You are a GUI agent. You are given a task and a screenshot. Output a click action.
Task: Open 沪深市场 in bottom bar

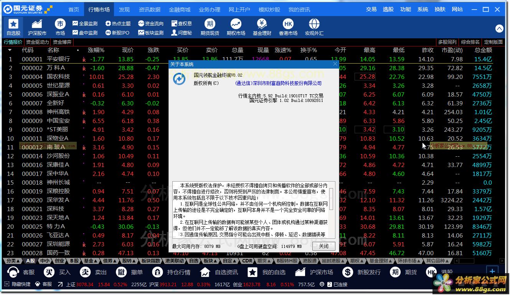pos(314,272)
